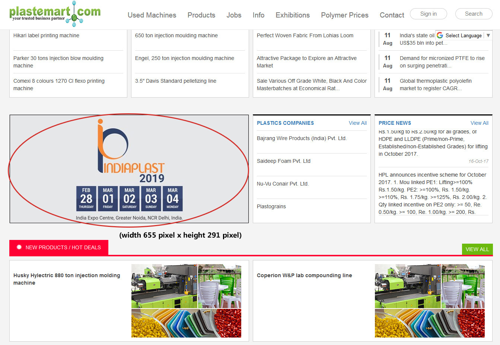Screen dimensions: 500x345
Task: Open HDPE and LLDPE price news paragraph
Action: point(433,143)
